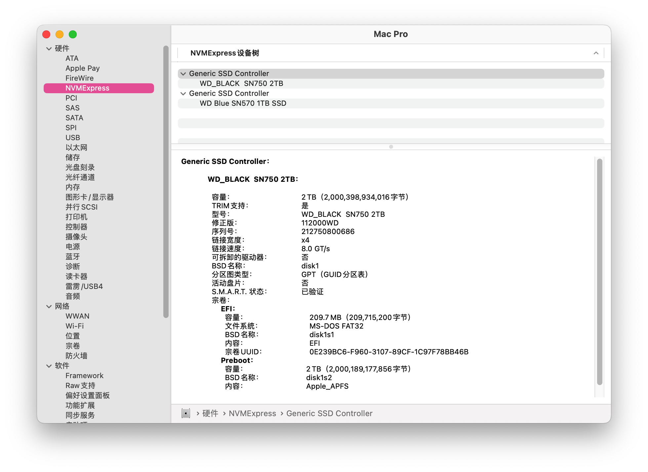Click the split pane divider handle
648x472 pixels.
pos(391,147)
